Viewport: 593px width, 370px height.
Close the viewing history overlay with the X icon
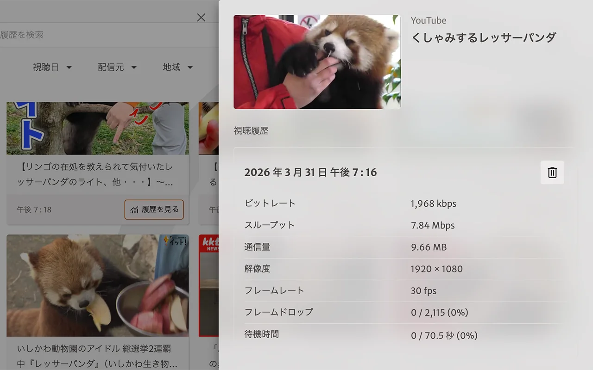pyautogui.click(x=201, y=17)
